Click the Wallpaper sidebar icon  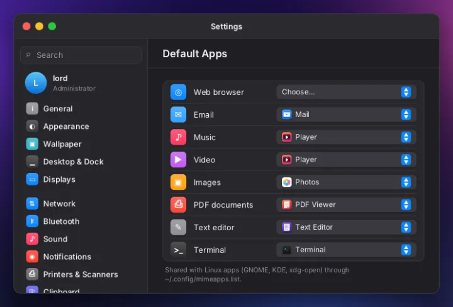tap(32, 144)
